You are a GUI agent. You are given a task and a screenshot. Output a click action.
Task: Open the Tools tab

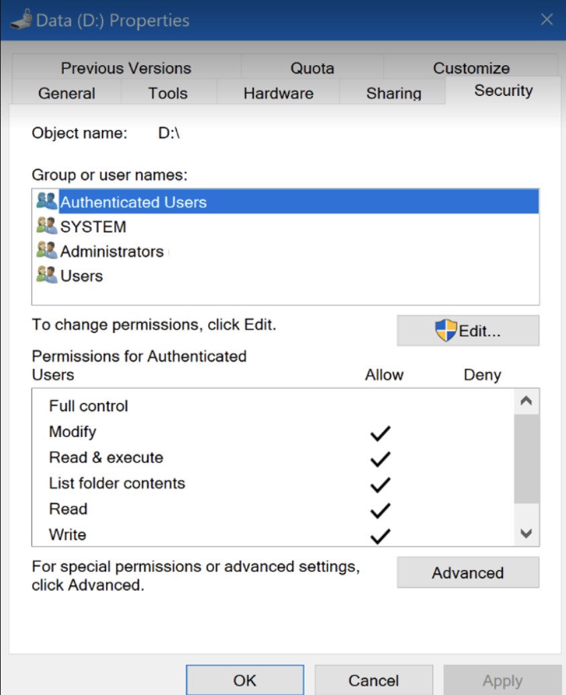[x=168, y=93]
